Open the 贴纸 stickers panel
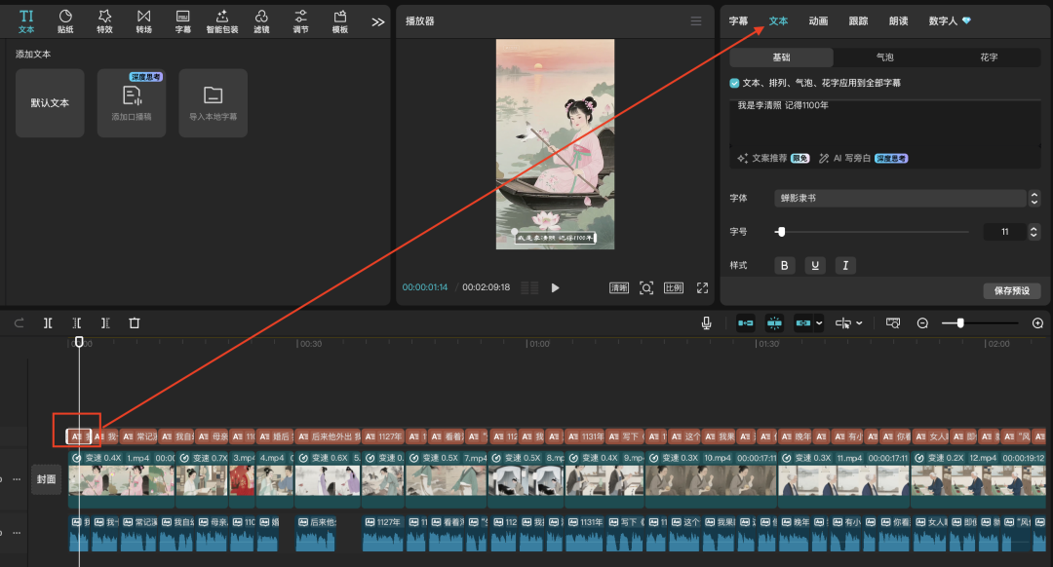Viewport: 1053px width, 567px height. pyautogui.click(x=65, y=20)
